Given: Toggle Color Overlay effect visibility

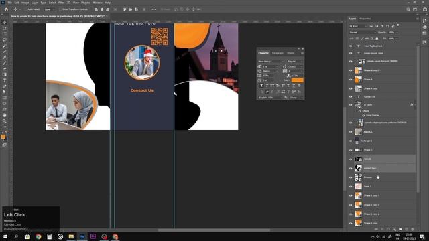Looking at the screenshot, I should click(x=363, y=116).
